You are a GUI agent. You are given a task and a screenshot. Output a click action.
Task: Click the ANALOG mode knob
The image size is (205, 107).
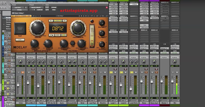click(x=102, y=44)
